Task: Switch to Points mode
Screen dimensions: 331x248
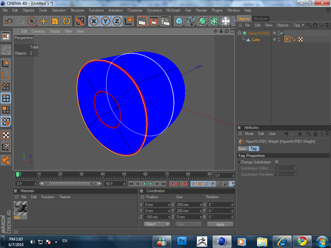Action: [x=6, y=86]
